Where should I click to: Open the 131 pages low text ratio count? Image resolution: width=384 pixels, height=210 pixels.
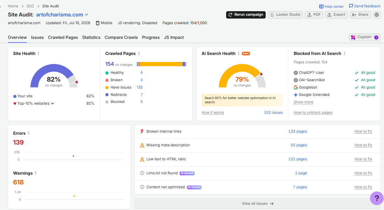click(298, 159)
